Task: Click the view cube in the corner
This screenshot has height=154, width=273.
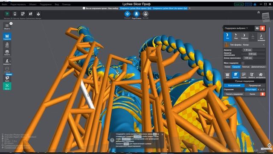Action: (266, 17)
